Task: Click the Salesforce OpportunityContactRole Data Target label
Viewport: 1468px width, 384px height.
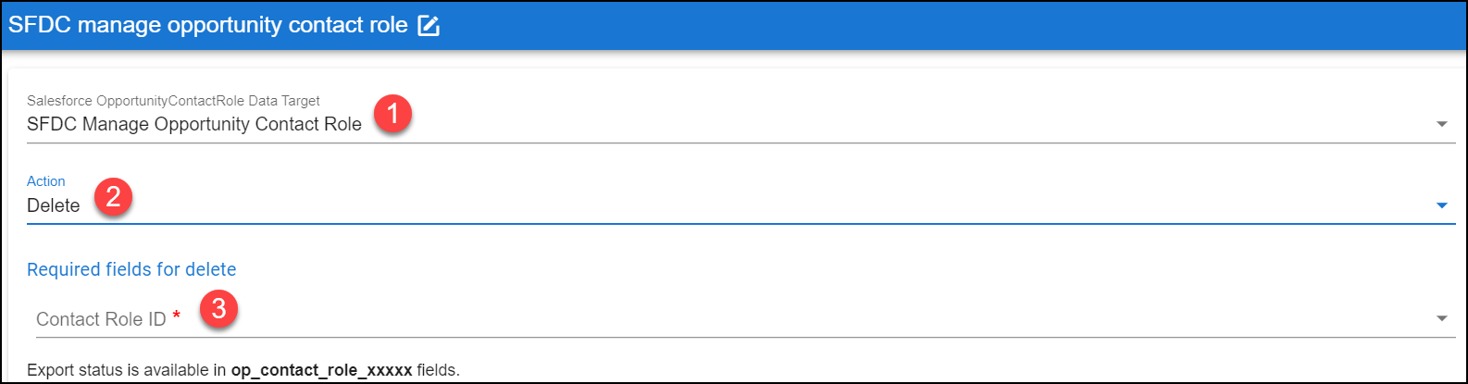Action: (173, 100)
